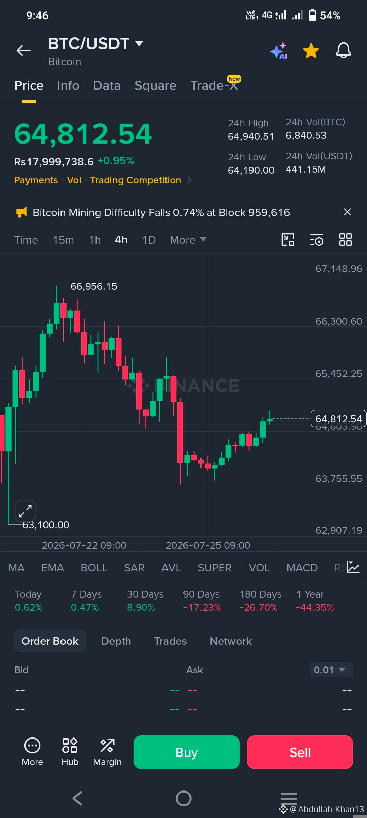
Task: Tap the current price label 64,812.54 on chart
Action: 338,419
